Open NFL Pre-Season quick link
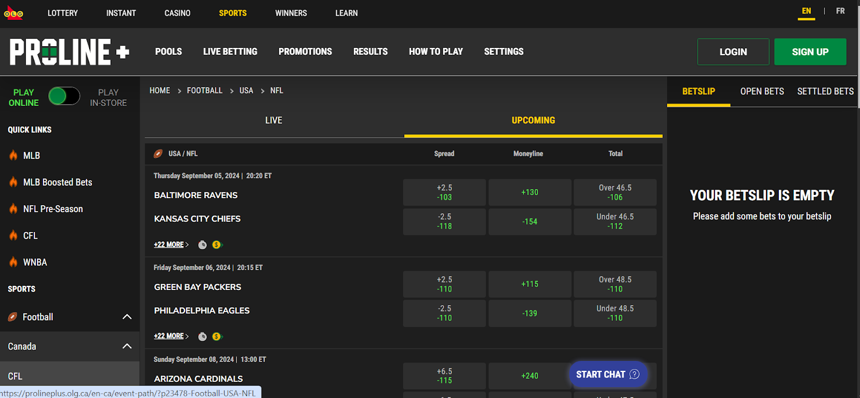Screen dimensions: 860x398 point(53,208)
